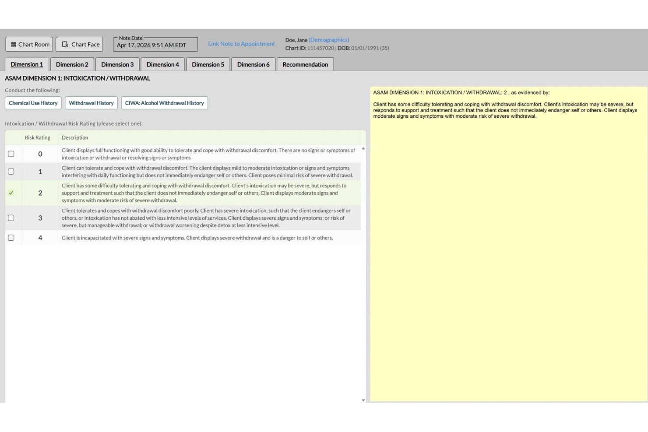Check the risk rating 3 checkbox

(11, 218)
